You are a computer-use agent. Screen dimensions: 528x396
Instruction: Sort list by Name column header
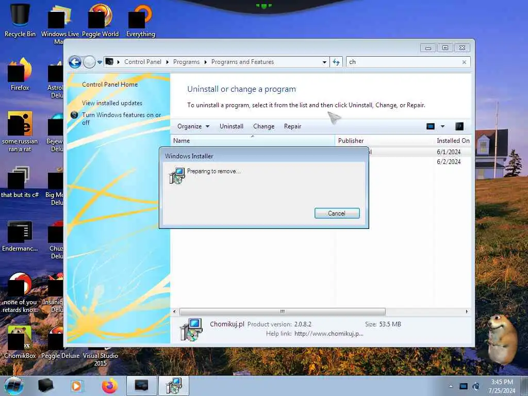(x=253, y=141)
